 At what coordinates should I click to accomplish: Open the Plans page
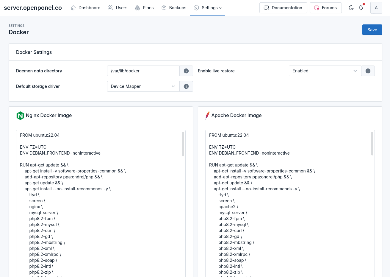[x=144, y=8]
